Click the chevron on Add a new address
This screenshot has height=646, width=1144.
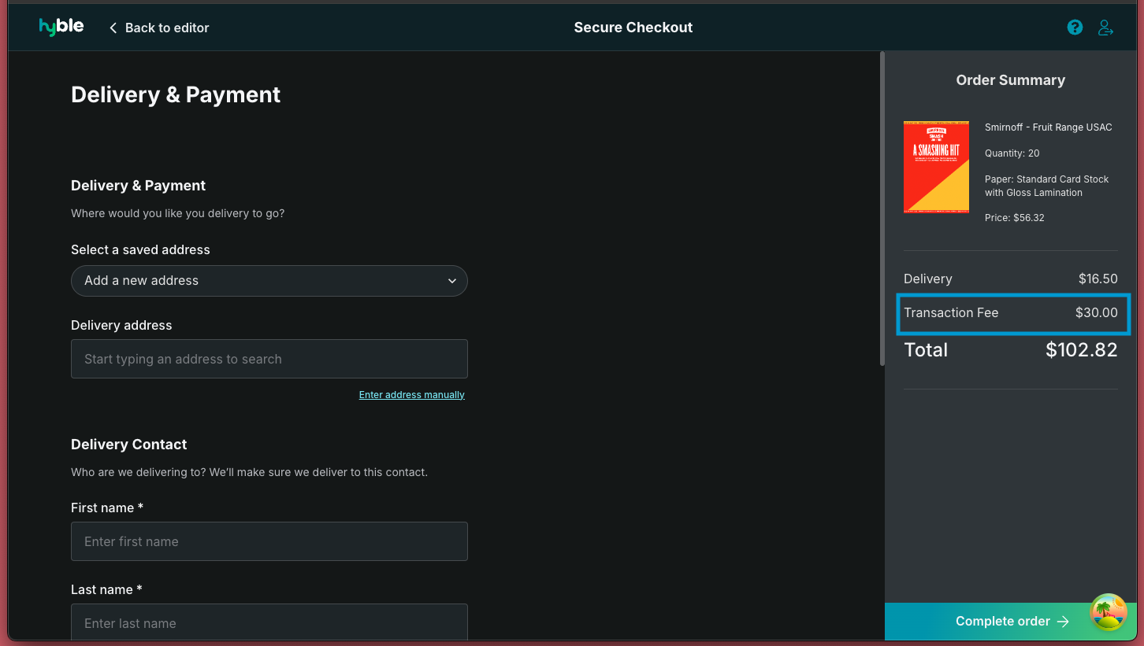pos(451,281)
